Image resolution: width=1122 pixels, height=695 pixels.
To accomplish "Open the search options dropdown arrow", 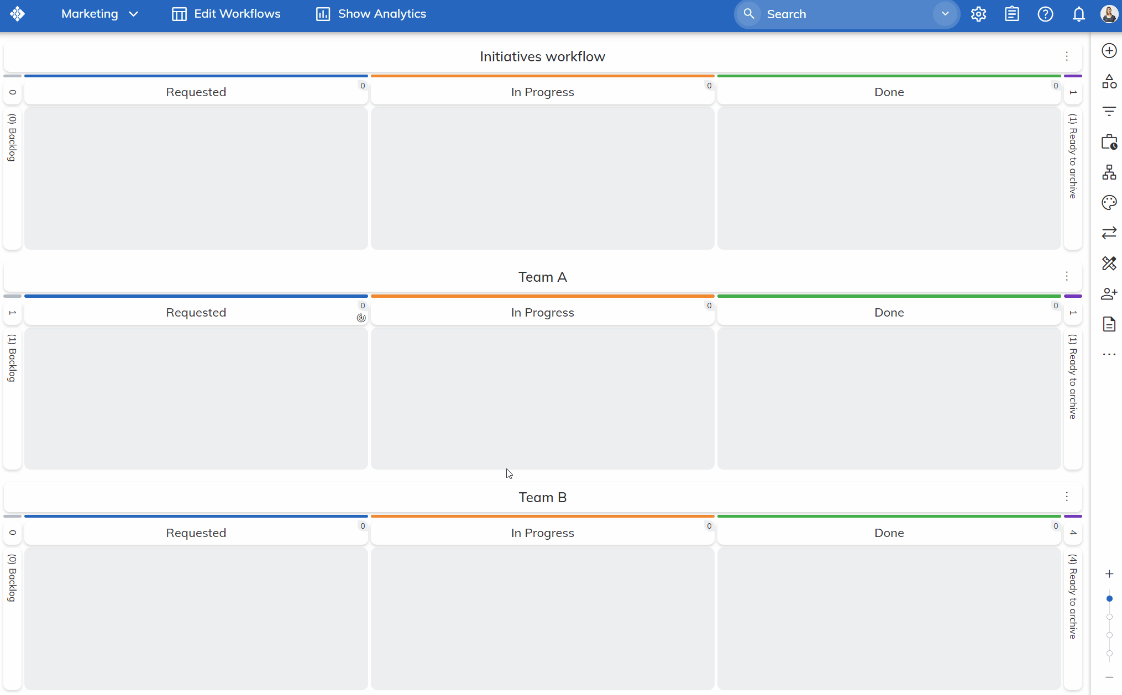I will pos(945,14).
